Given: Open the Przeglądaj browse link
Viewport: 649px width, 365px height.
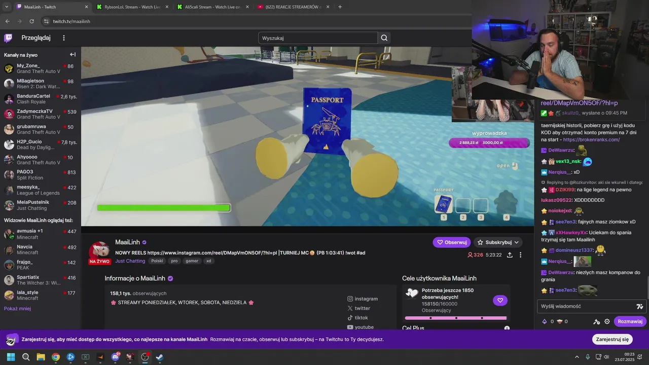Looking at the screenshot, I should (x=36, y=38).
